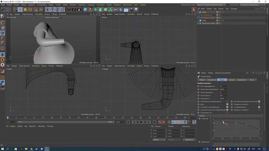
Task: Toggle the Z axis lock
Action: click(58, 10)
